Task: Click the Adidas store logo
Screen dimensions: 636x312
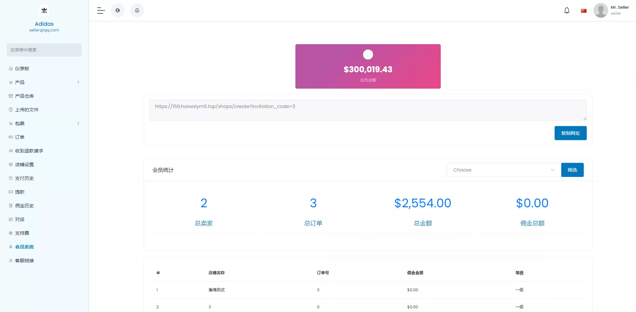Action: point(44,10)
